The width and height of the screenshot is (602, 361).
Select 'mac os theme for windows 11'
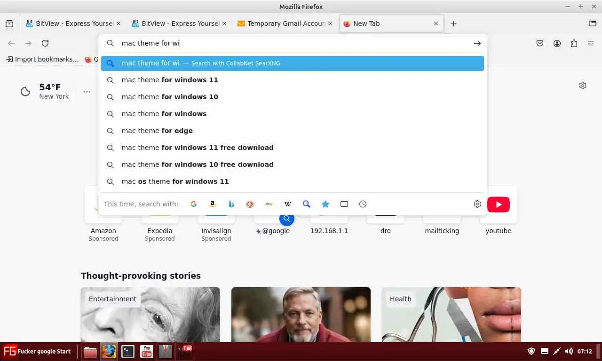[x=293, y=181]
